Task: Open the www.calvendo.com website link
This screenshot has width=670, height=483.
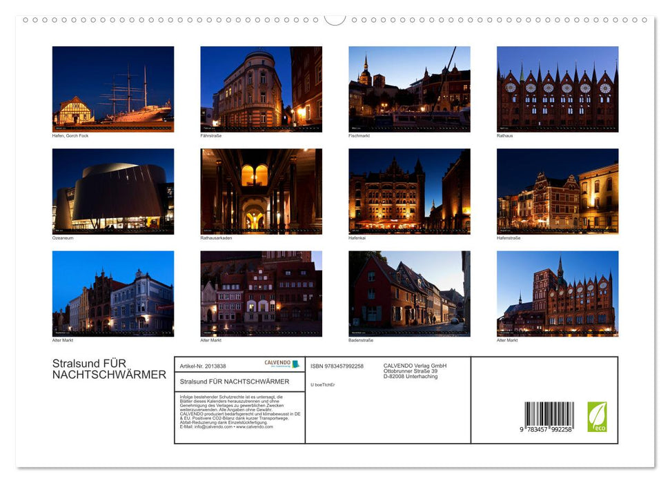Action: coord(257,428)
